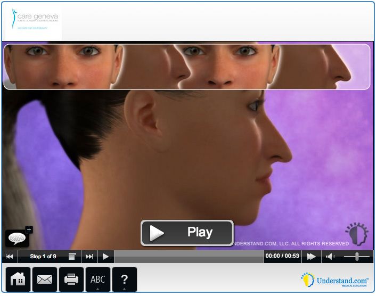This screenshot has width=377, height=296.
Task: Click the head lightbulb watermark icon
Action: tap(357, 234)
